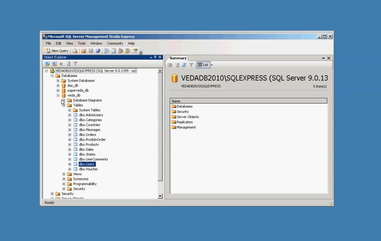The image size is (381, 241).
Task: Click the Save disk icon
Action: tap(91, 51)
